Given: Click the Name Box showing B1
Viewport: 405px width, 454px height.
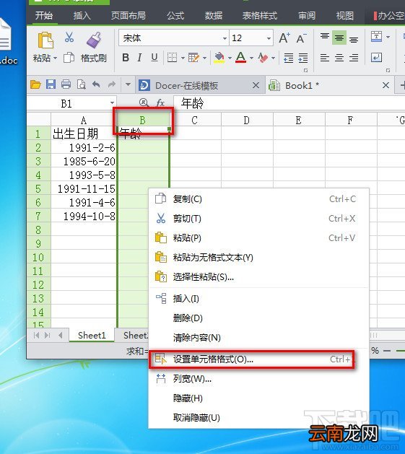Looking at the screenshot, I should point(72,103).
